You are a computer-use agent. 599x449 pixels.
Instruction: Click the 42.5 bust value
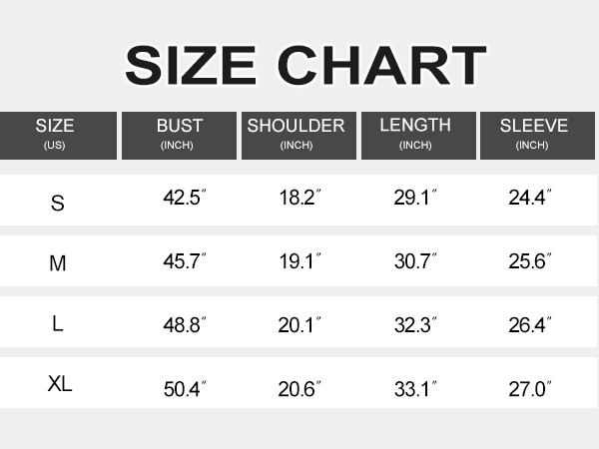coord(185,198)
